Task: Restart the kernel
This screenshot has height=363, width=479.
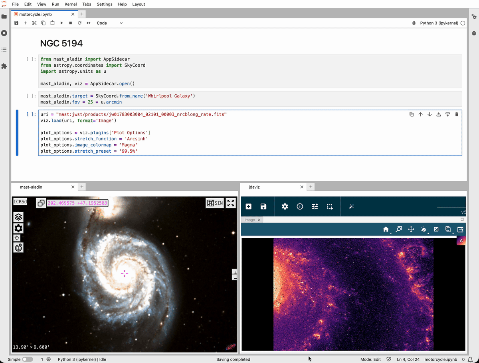Action: [x=79, y=23]
